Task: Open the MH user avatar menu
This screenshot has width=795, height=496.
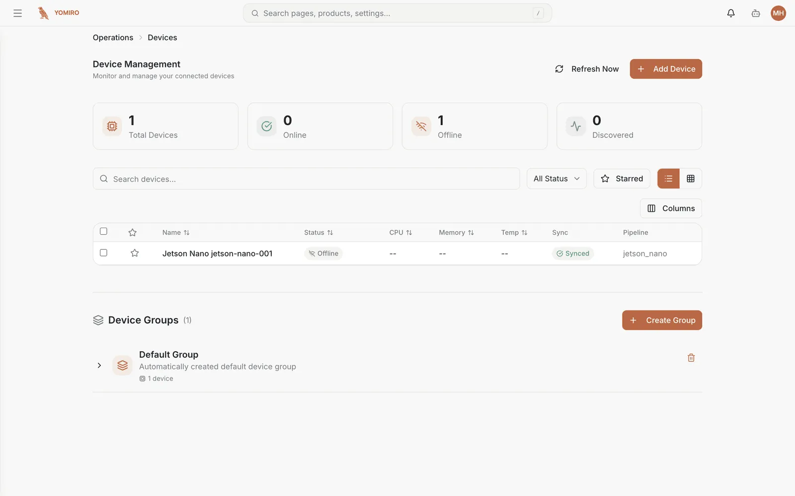Action: click(778, 13)
